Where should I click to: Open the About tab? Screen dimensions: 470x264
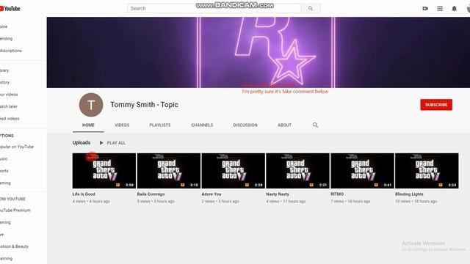pos(284,125)
